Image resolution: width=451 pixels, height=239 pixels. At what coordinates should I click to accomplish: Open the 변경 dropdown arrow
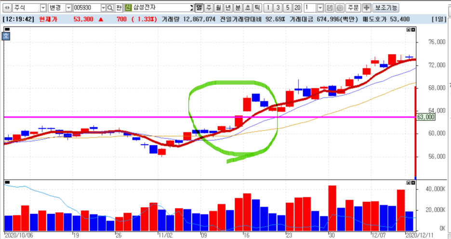(x=68, y=8)
